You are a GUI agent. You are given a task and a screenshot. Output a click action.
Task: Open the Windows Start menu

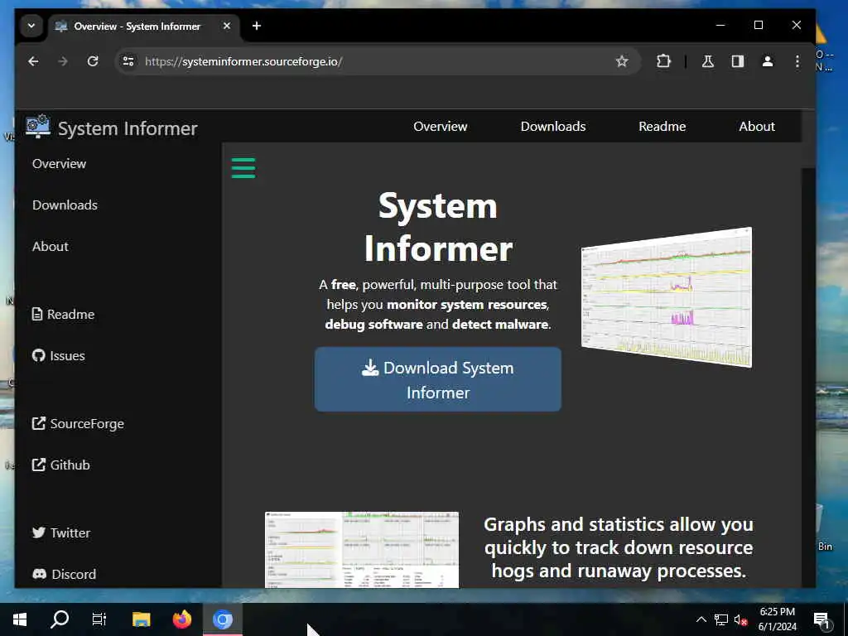coord(20,619)
